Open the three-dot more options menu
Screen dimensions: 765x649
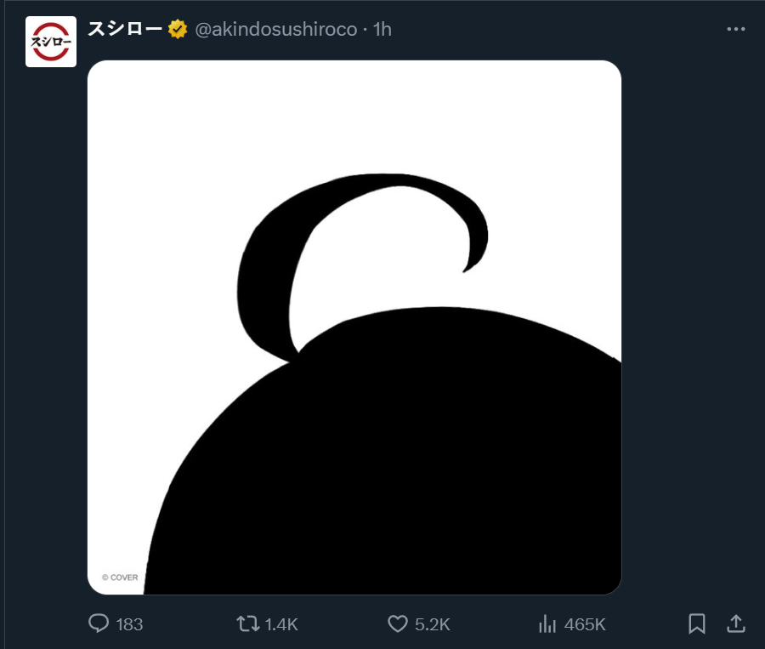pos(736,29)
